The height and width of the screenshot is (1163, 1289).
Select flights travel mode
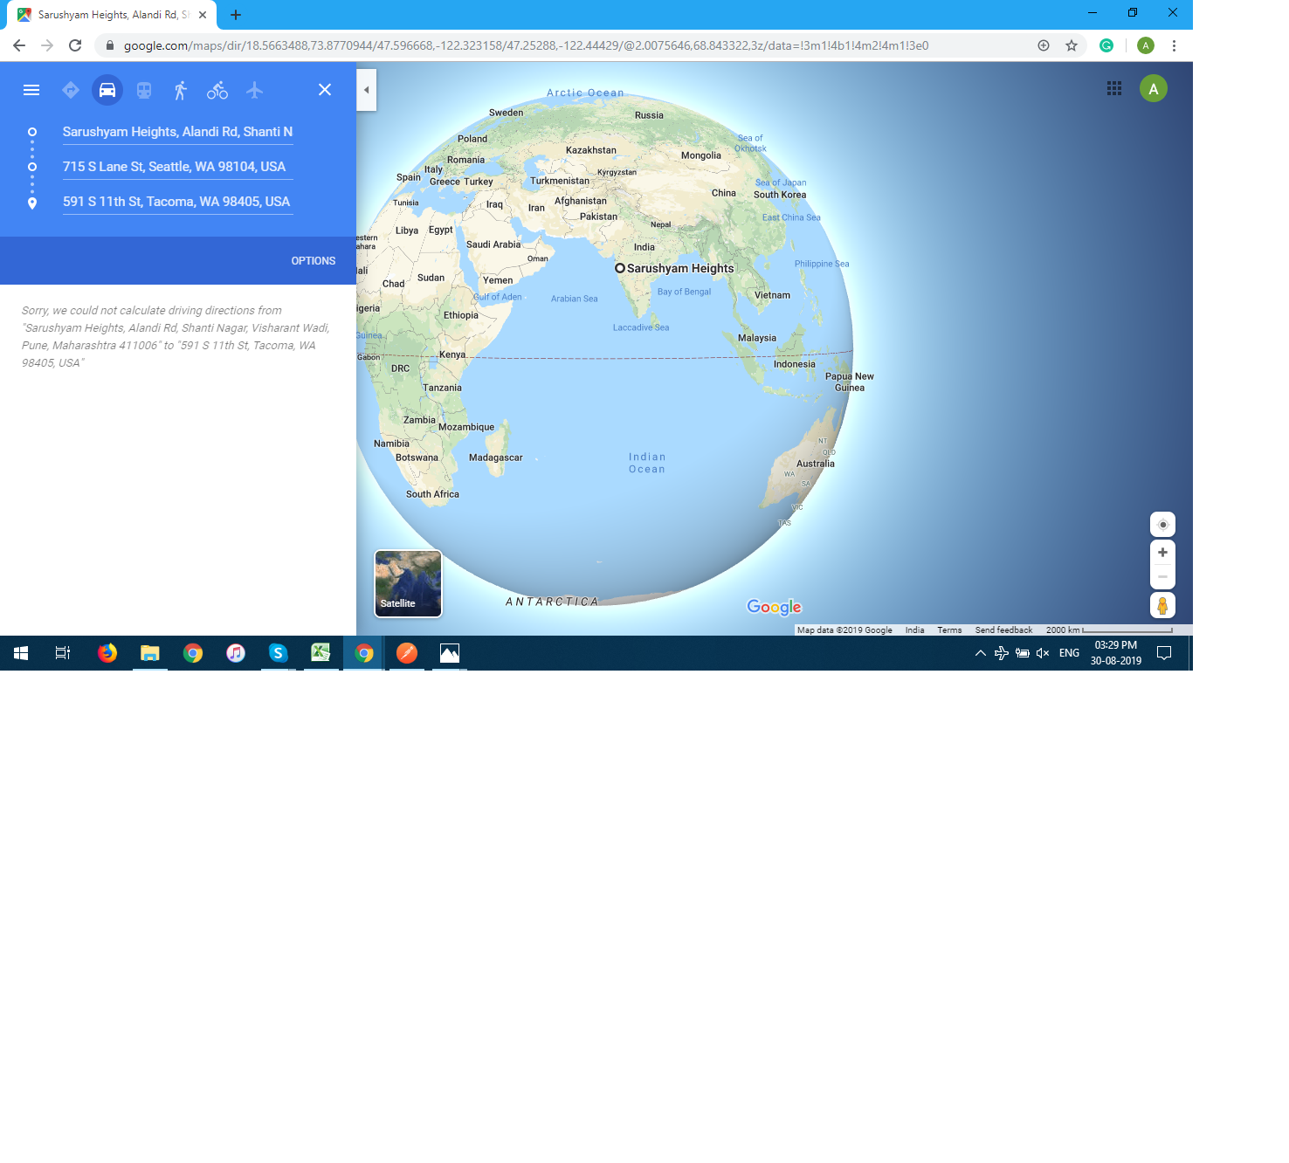pyautogui.click(x=254, y=90)
